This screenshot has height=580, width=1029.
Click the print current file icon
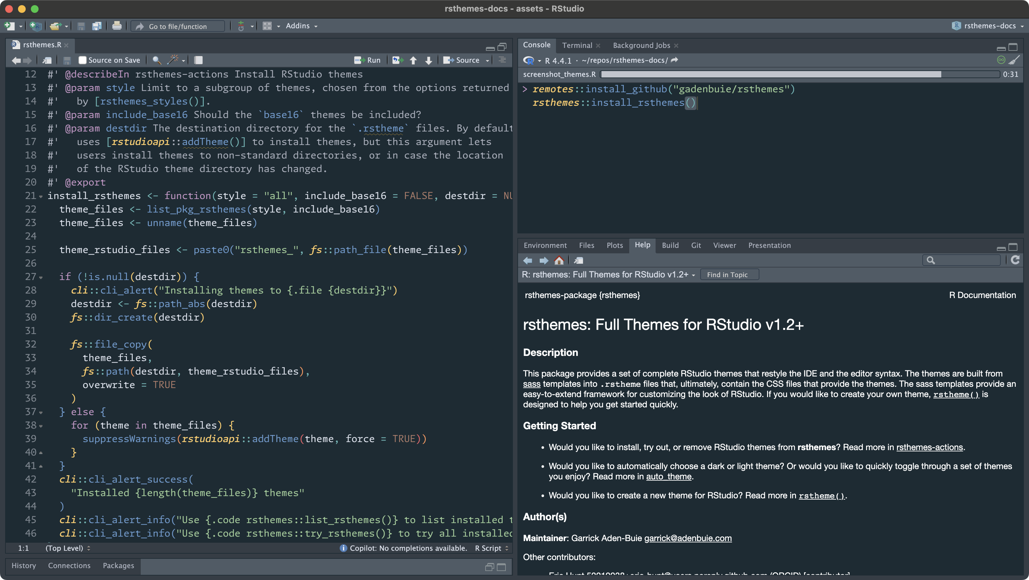pyautogui.click(x=117, y=26)
